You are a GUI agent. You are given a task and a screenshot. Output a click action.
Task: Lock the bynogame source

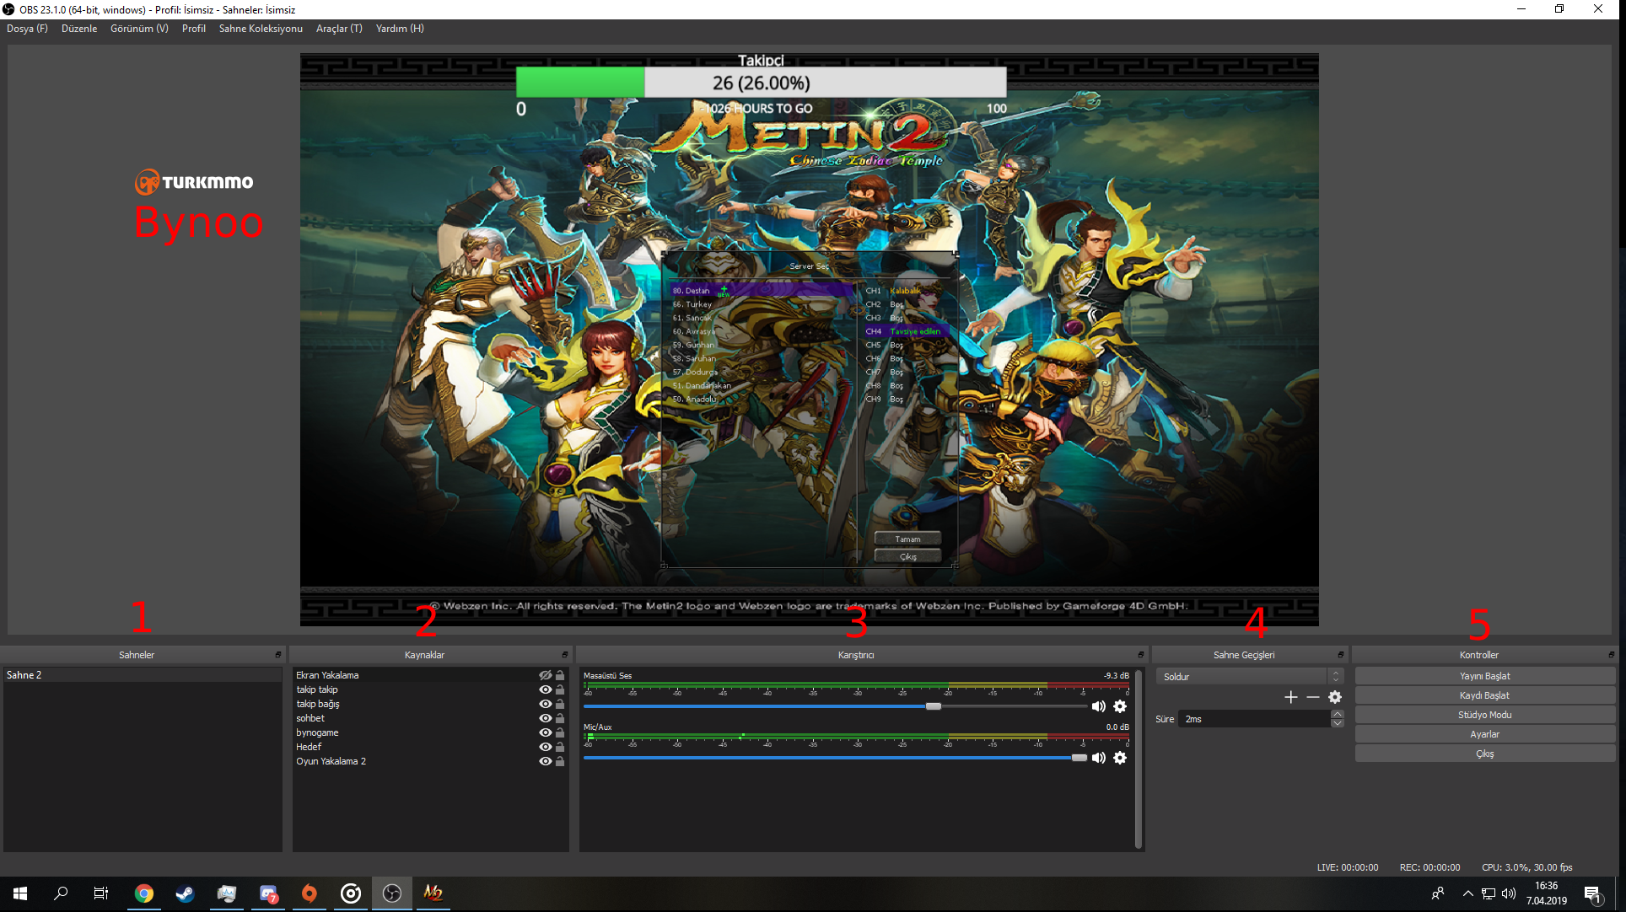point(560,732)
